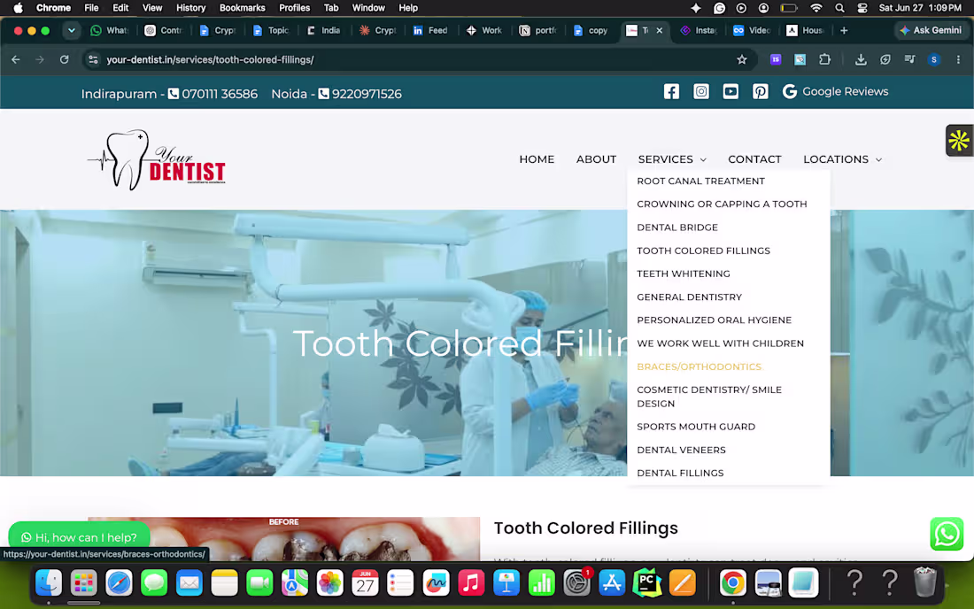Open Finder from the dock

(49, 583)
